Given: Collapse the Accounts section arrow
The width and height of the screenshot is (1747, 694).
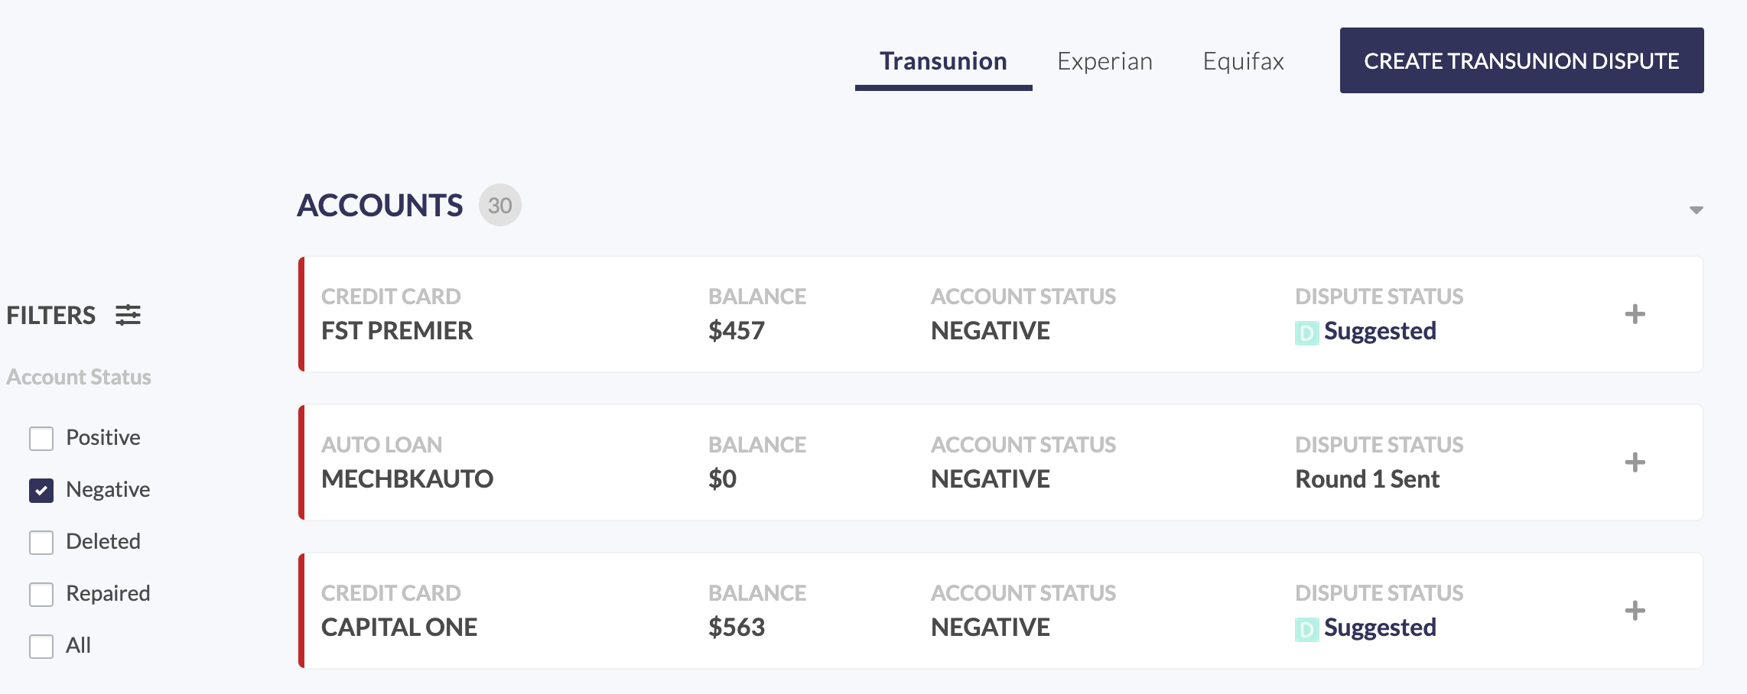Looking at the screenshot, I should pos(1696,209).
